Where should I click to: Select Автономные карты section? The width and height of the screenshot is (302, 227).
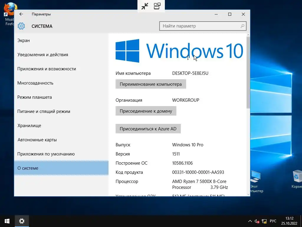point(61,140)
